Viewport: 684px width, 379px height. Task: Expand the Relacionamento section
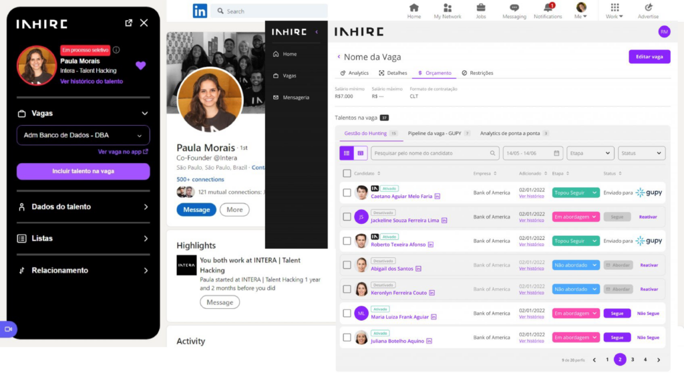[x=83, y=270]
